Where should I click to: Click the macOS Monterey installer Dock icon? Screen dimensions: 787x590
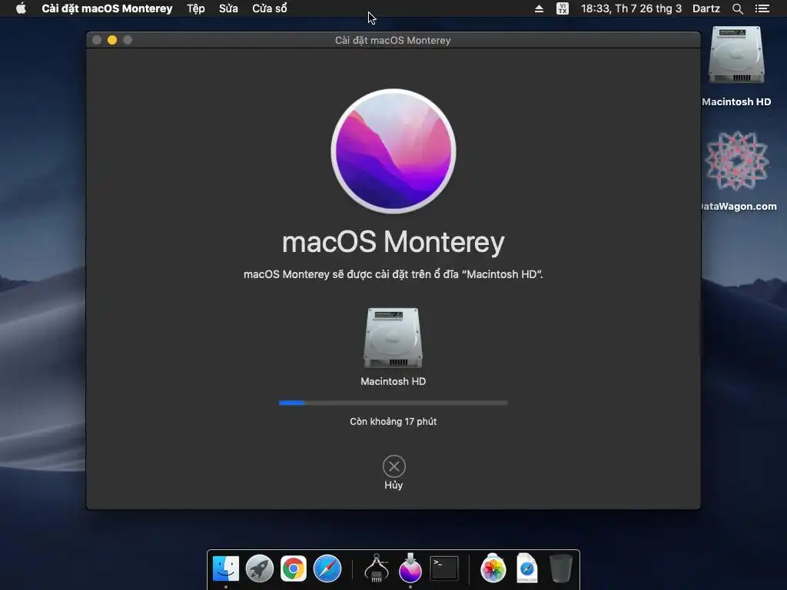[x=410, y=568]
